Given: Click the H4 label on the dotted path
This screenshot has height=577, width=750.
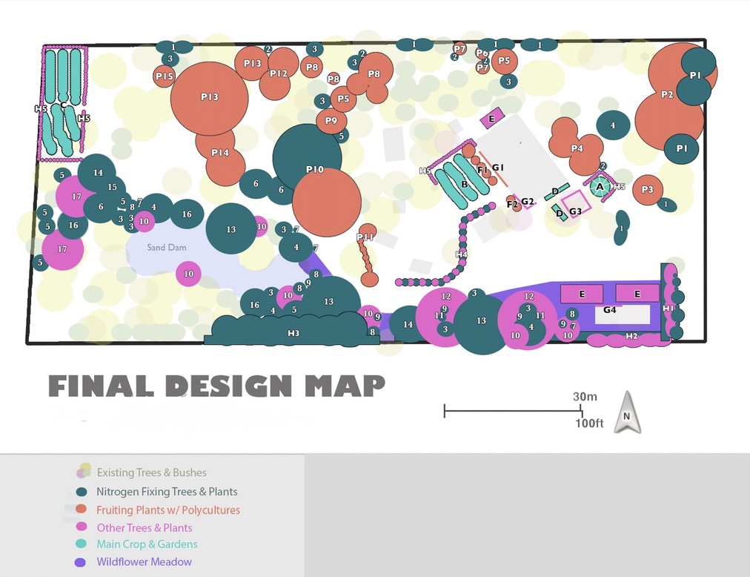Looking at the screenshot, I should [461, 254].
